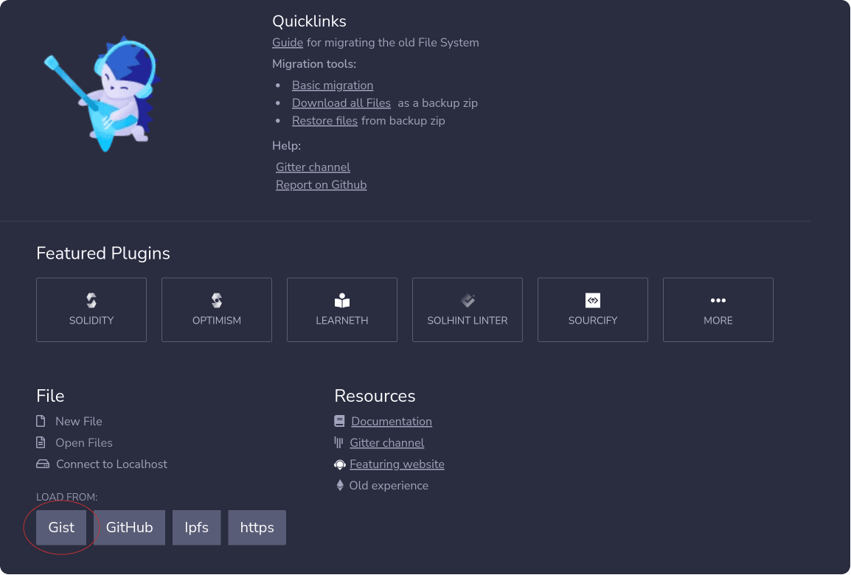Screen dimensions: 851x575
Task: Click the LOAD FROM: label
Action: click(x=67, y=497)
